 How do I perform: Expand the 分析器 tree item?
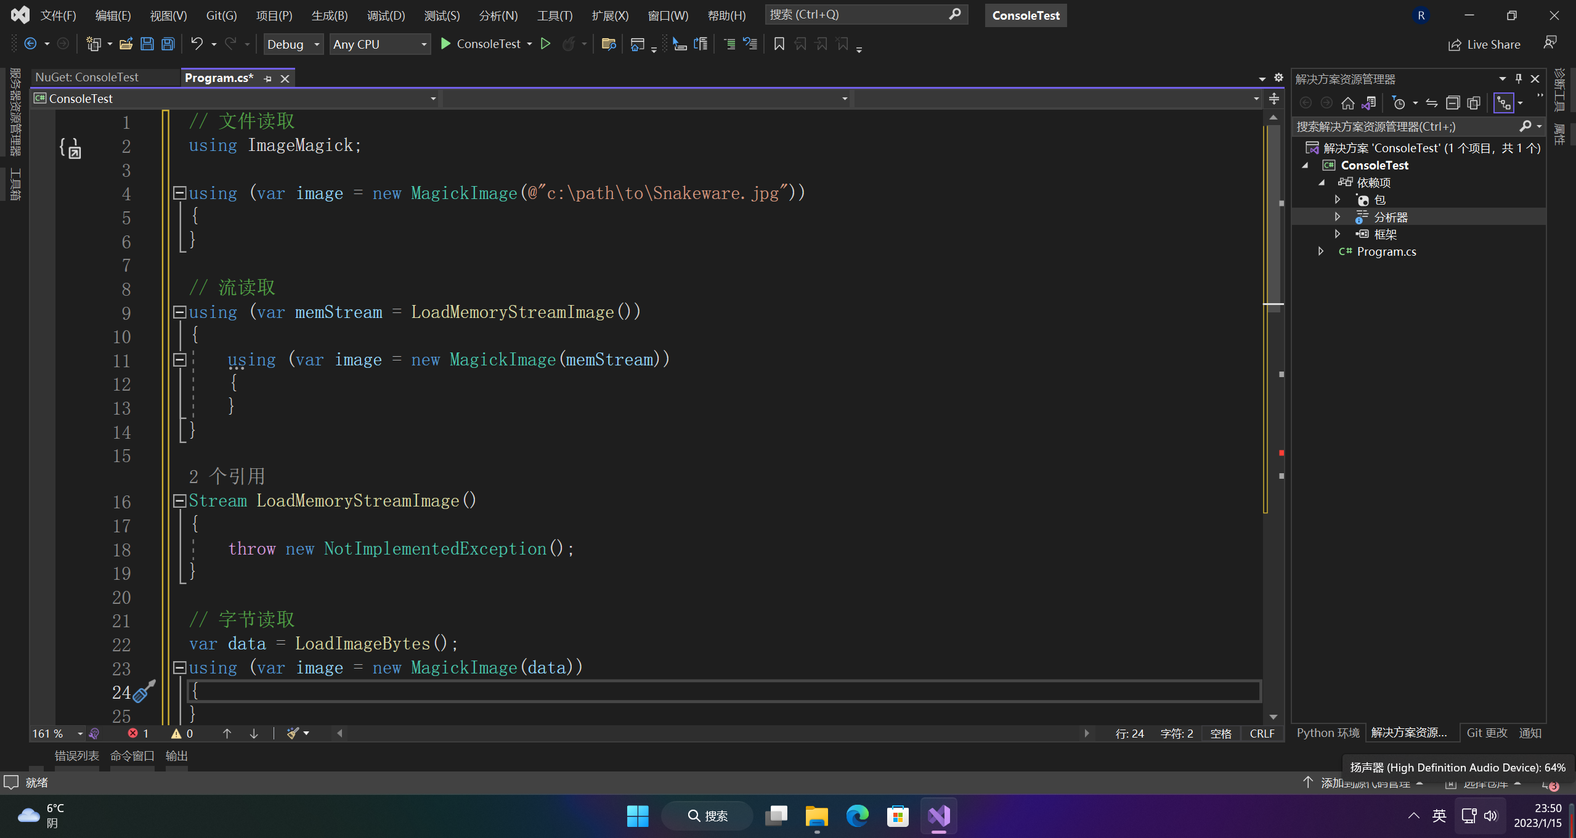(1338, 217)
